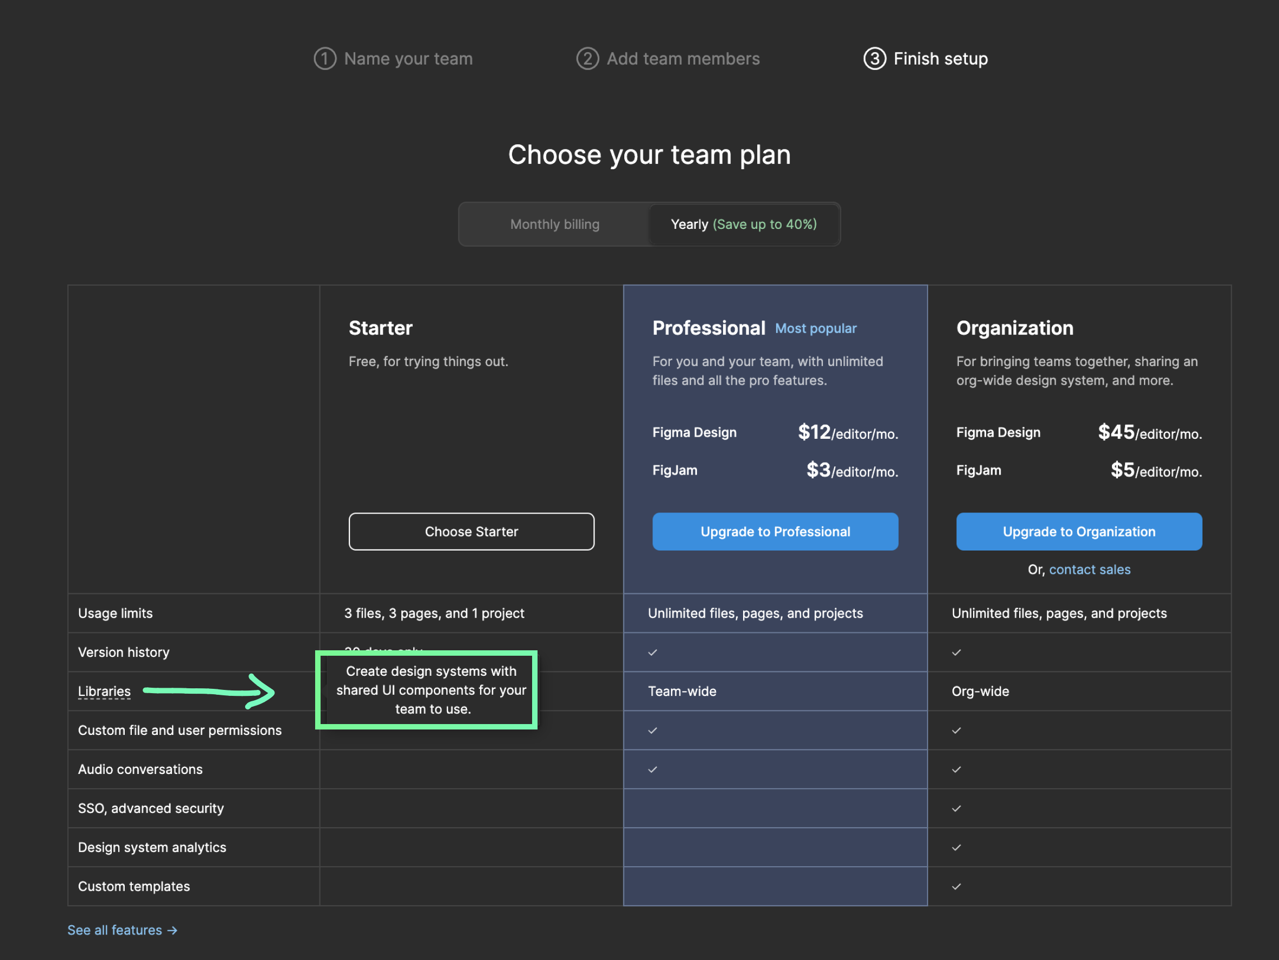Click the Most popular badge
Screen dimensions: 1279x960
[815, 328]
